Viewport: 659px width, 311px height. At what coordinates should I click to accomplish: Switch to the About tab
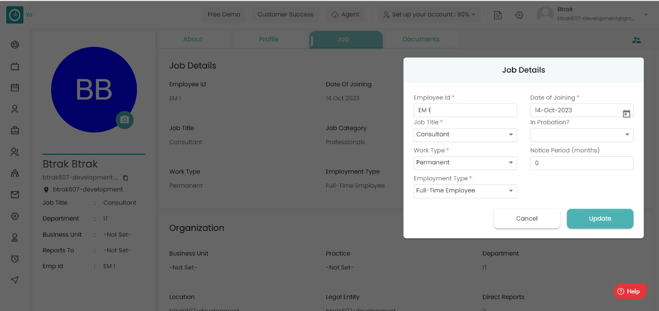pyautogui.click(x=193, y=39)
